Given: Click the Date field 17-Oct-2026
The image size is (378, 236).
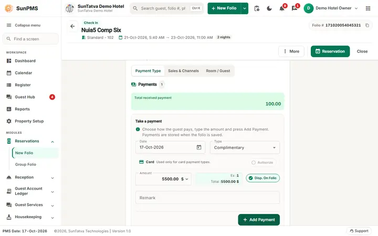Looking at the screenshot, I should tap(170, 147).
